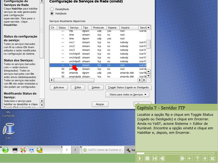The height and width of the screenshot is (163, 218).
Task: Select the Desabilitado radio button
Action: click(x=52, y=9)
